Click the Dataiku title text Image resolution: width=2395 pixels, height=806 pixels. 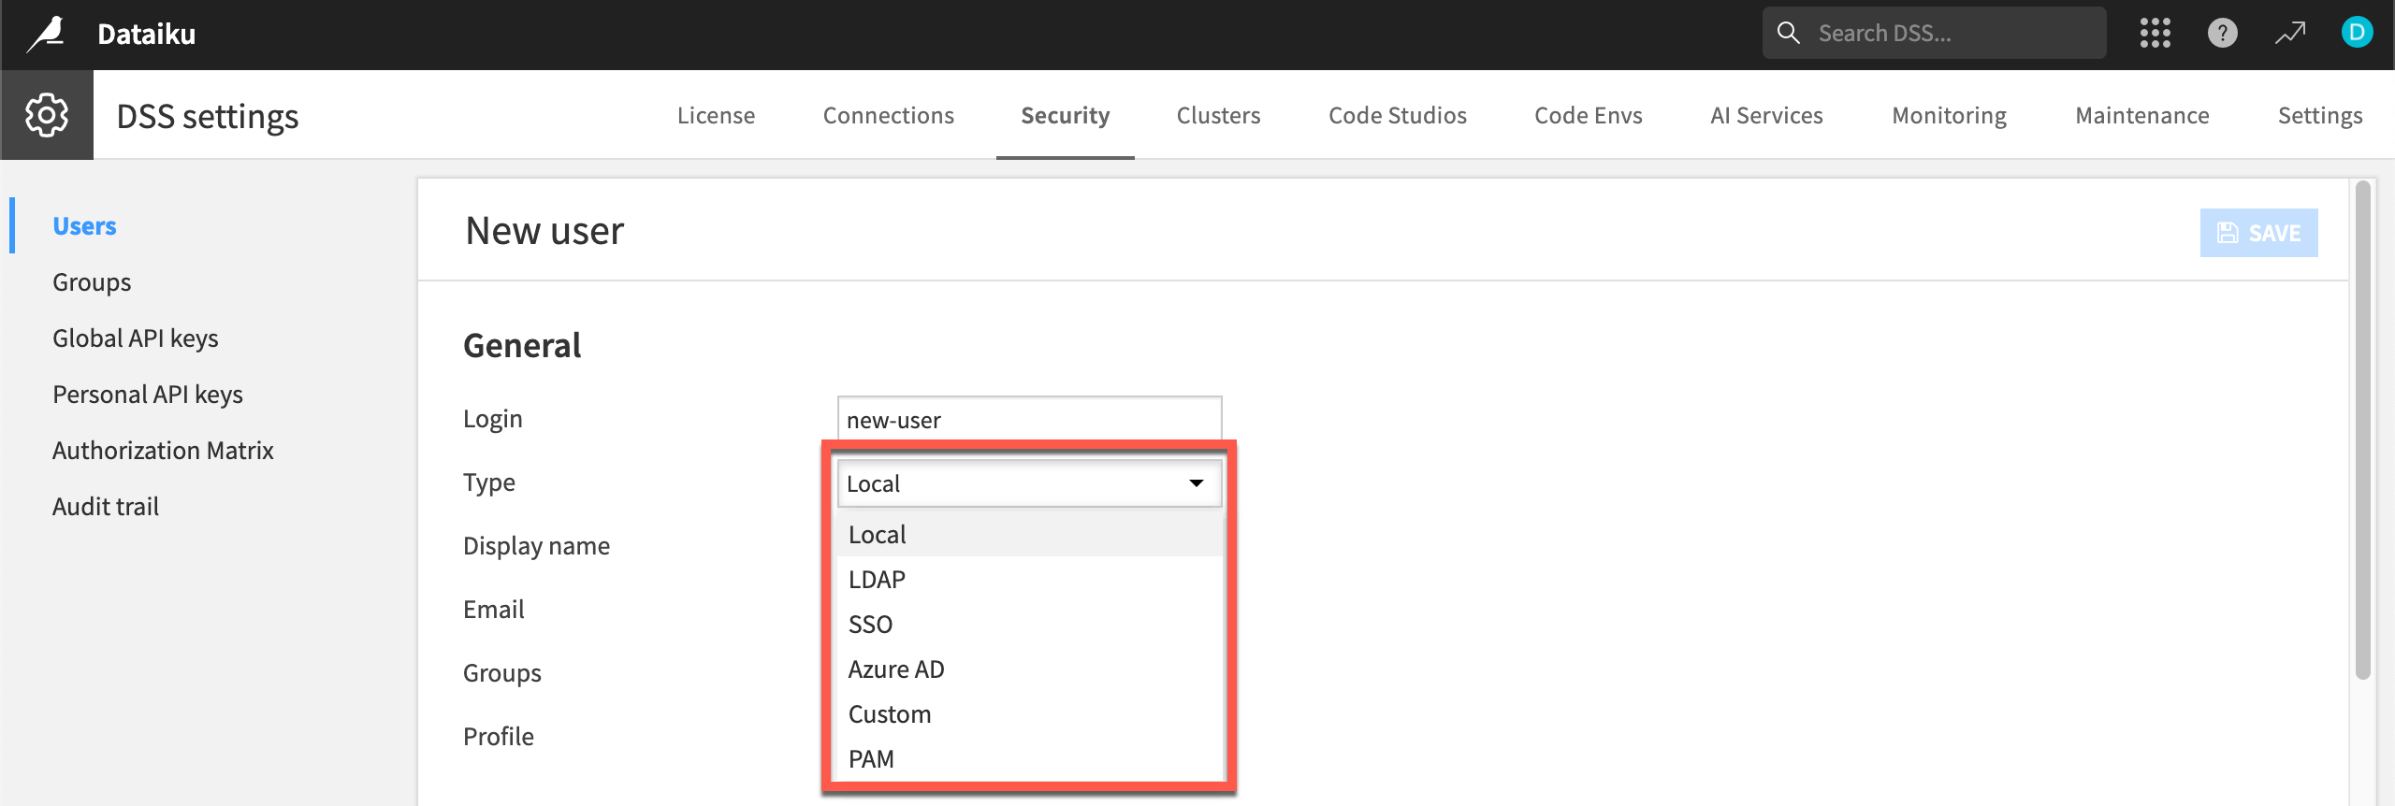147,34
